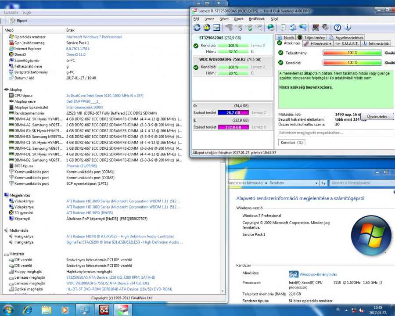The width and height of the screenshot is (395, 316).
Task: Click the ATI Radeon HD 3650 (RV635) link
Action: pos(90,213)
